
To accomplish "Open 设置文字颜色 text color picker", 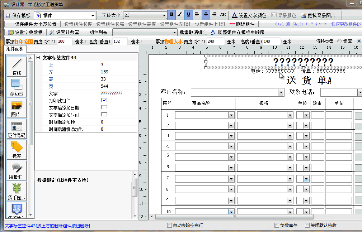I will pyautogui.click(x=249, y=15).
